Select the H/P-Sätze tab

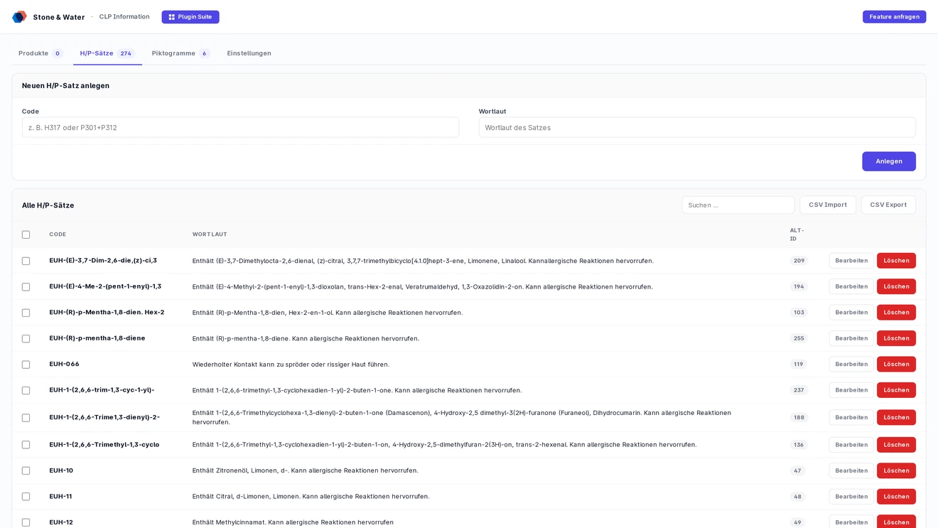pos(107,53)
